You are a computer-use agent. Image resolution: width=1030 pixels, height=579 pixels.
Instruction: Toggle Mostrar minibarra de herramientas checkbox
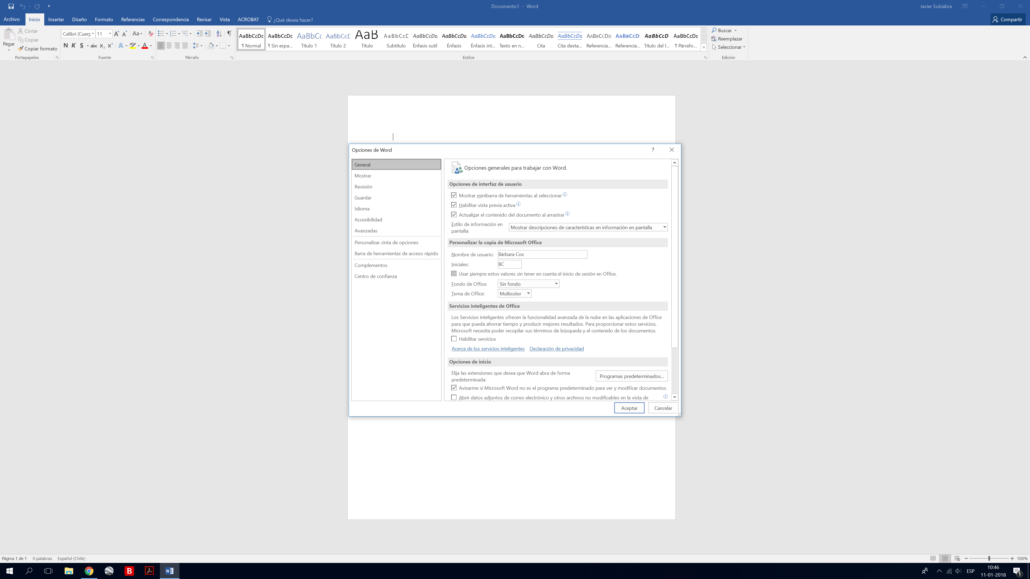tap(454, 195)
